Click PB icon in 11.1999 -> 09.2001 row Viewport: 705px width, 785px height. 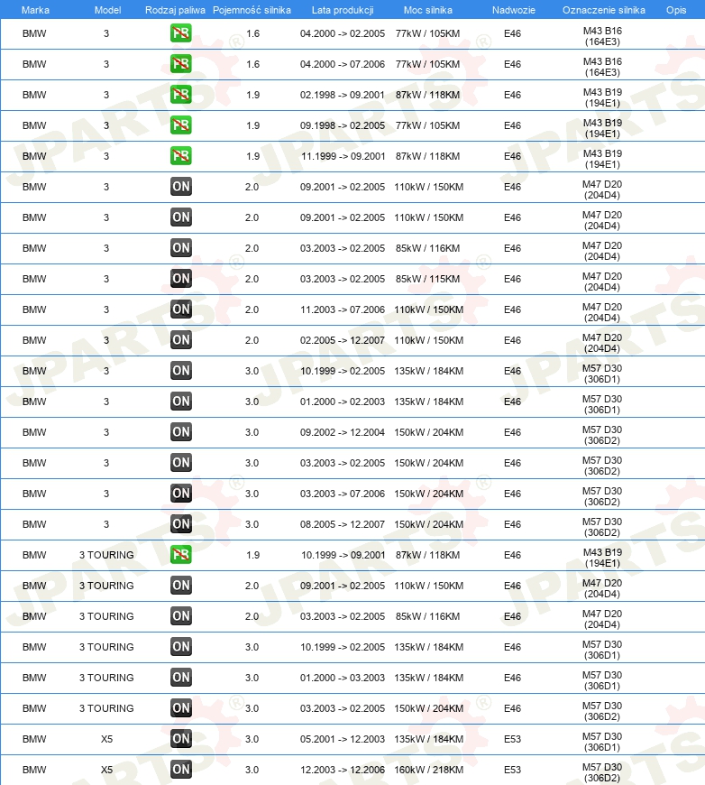click(x=180, y=156)
